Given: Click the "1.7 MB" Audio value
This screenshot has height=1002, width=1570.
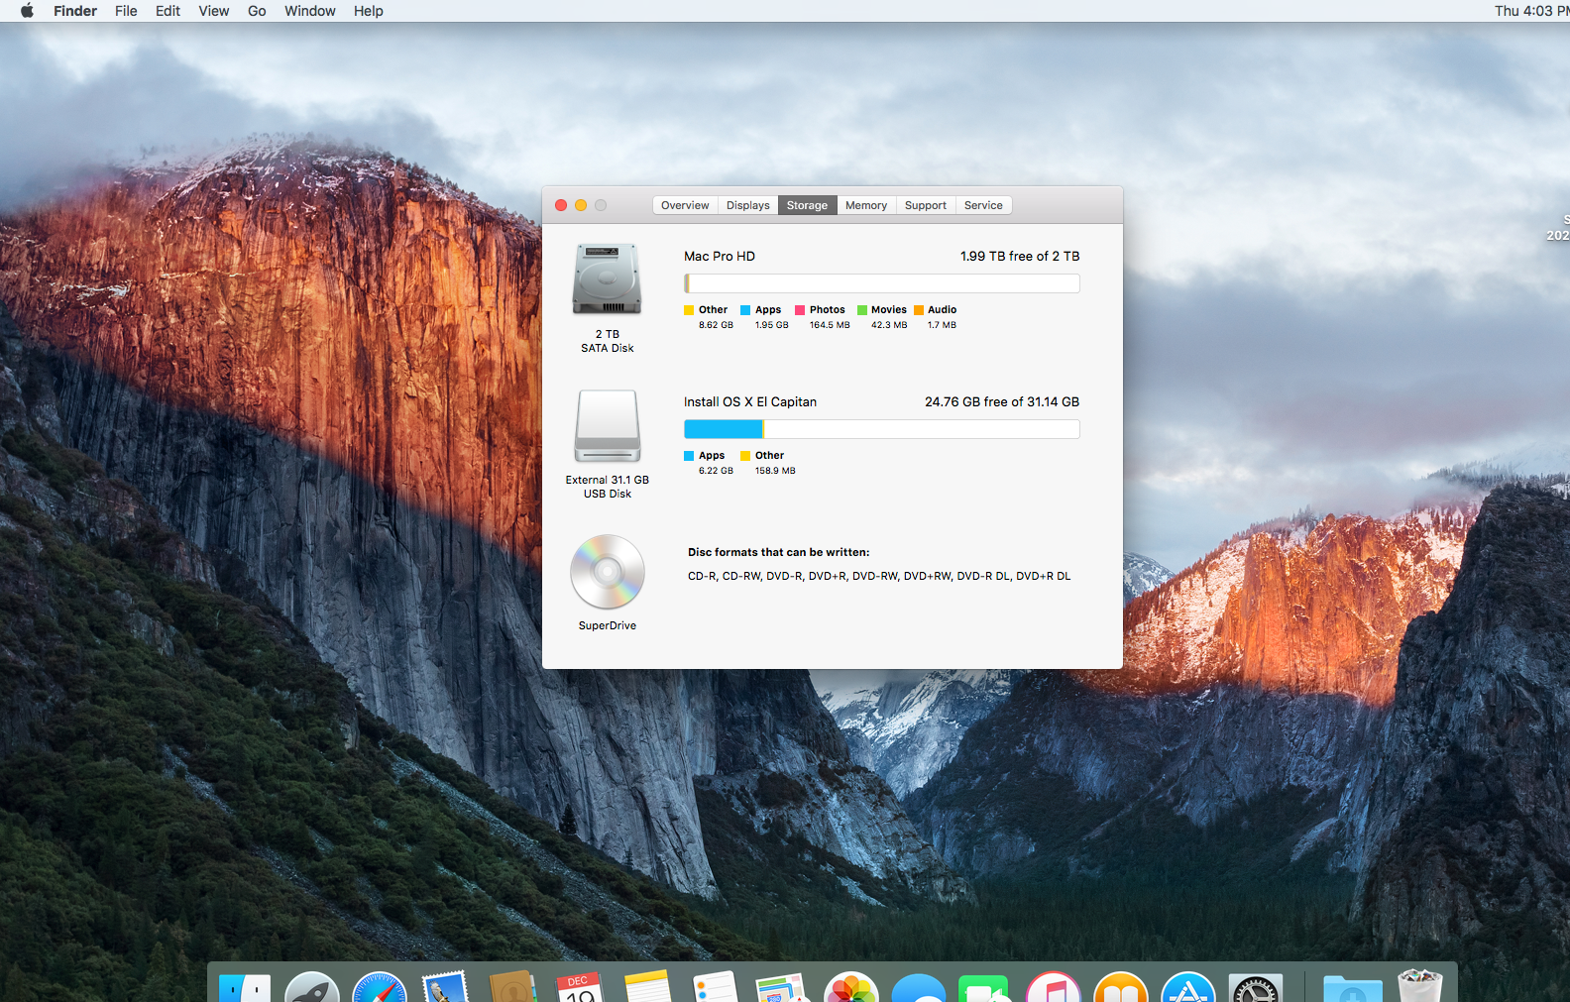Looking at the screenshot, I should pos(942,325).
